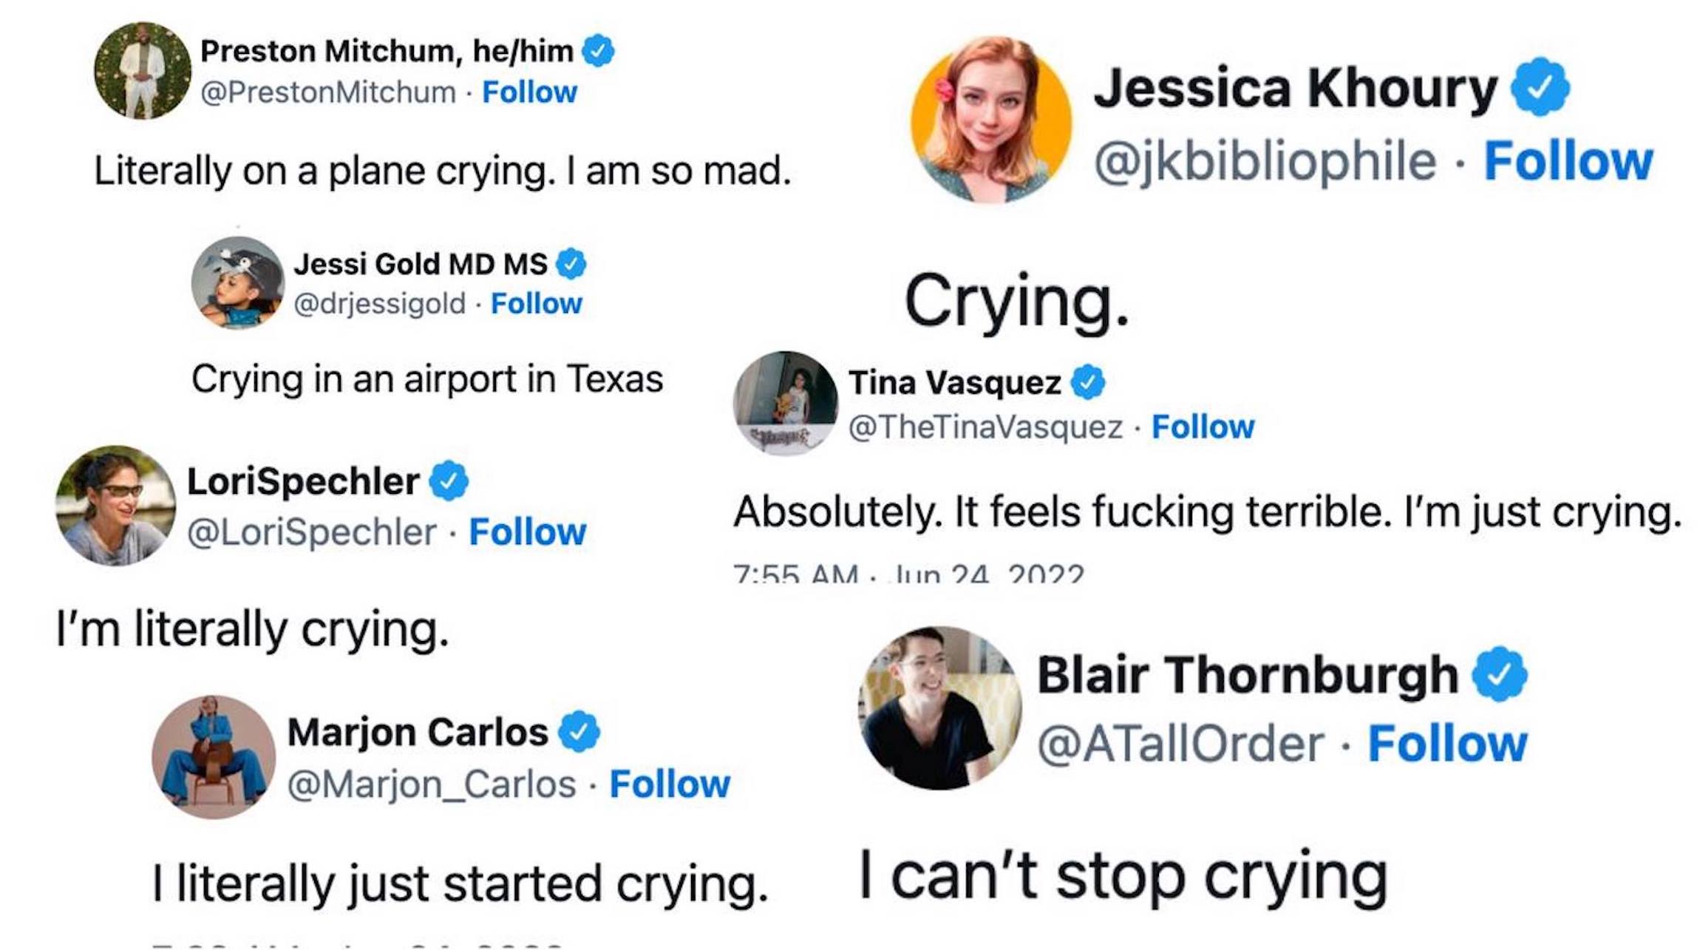Image resolution: width=1700 pixels, height=950 pixels.
Task: Follow @jkbibliophile
Action: pos(1568,161)
